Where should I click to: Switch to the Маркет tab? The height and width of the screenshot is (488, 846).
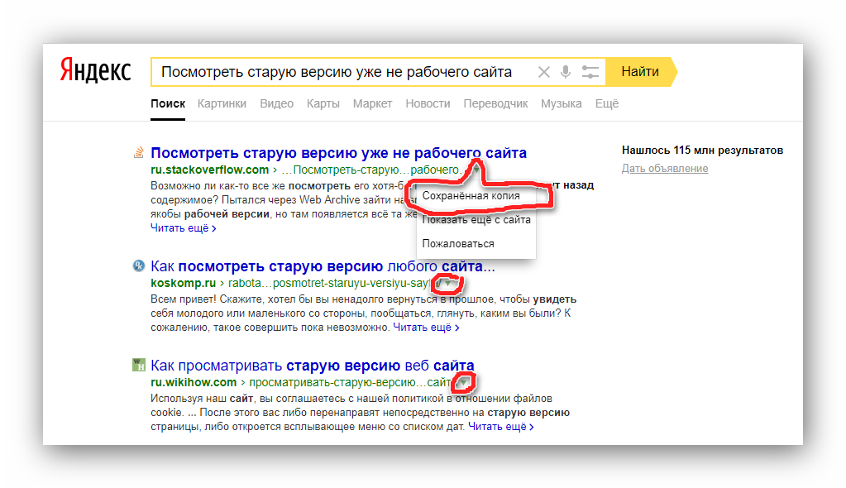coord(372,103)
